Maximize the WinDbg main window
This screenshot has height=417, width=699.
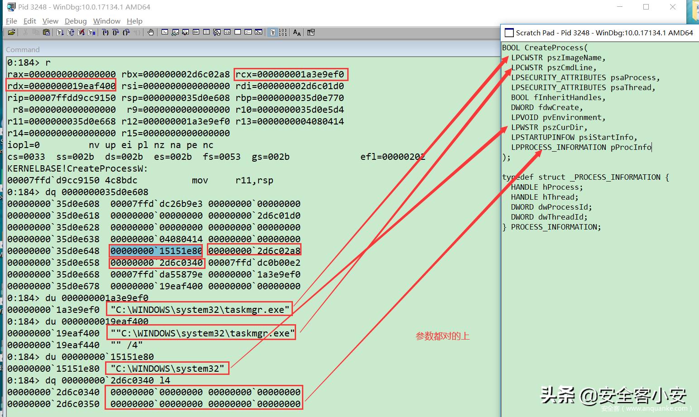click(646, 7)
